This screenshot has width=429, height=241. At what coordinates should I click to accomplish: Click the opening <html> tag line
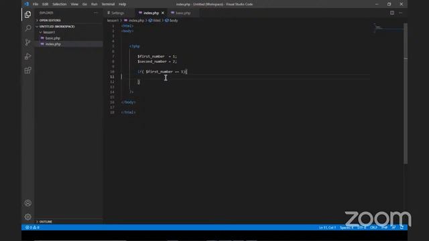pos(127,25)
